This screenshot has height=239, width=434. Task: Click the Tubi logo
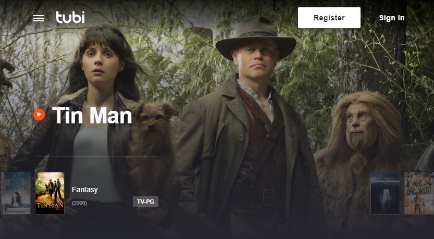[70, 17]
